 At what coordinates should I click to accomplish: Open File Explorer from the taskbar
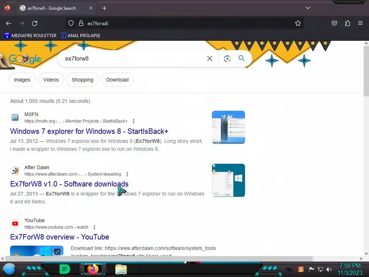[x=121, y=269]
